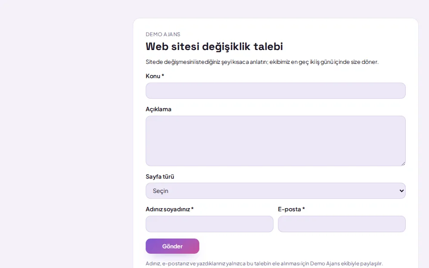Open the Sayfa türü dropdown

coord(276,191)
